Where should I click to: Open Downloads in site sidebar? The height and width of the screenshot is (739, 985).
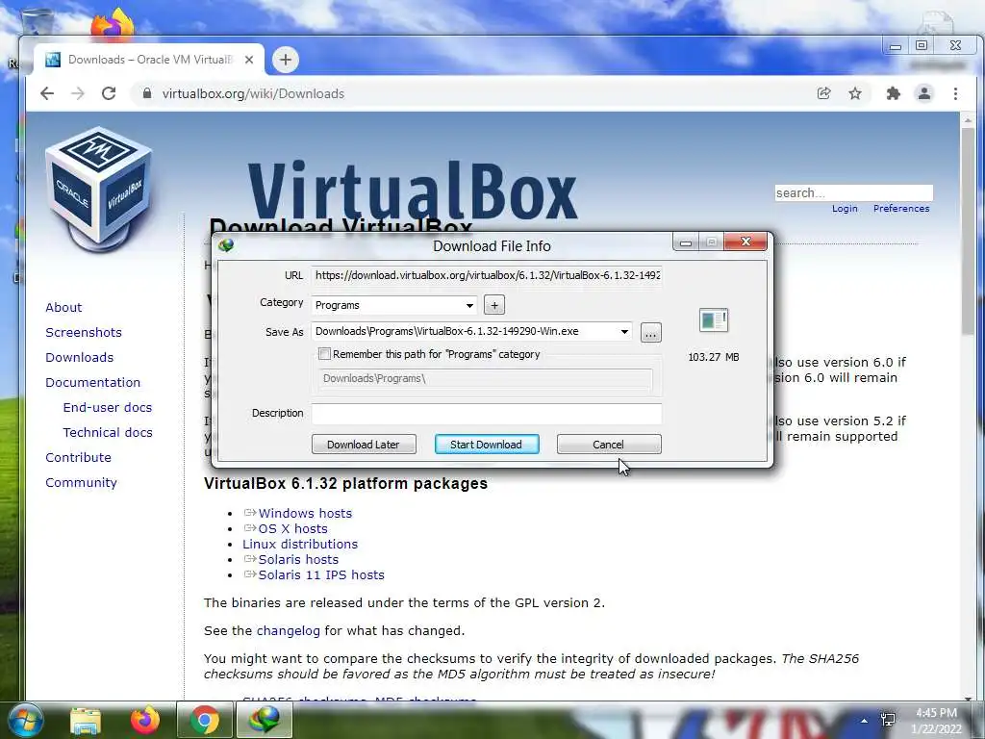click(x=79, y=358)
